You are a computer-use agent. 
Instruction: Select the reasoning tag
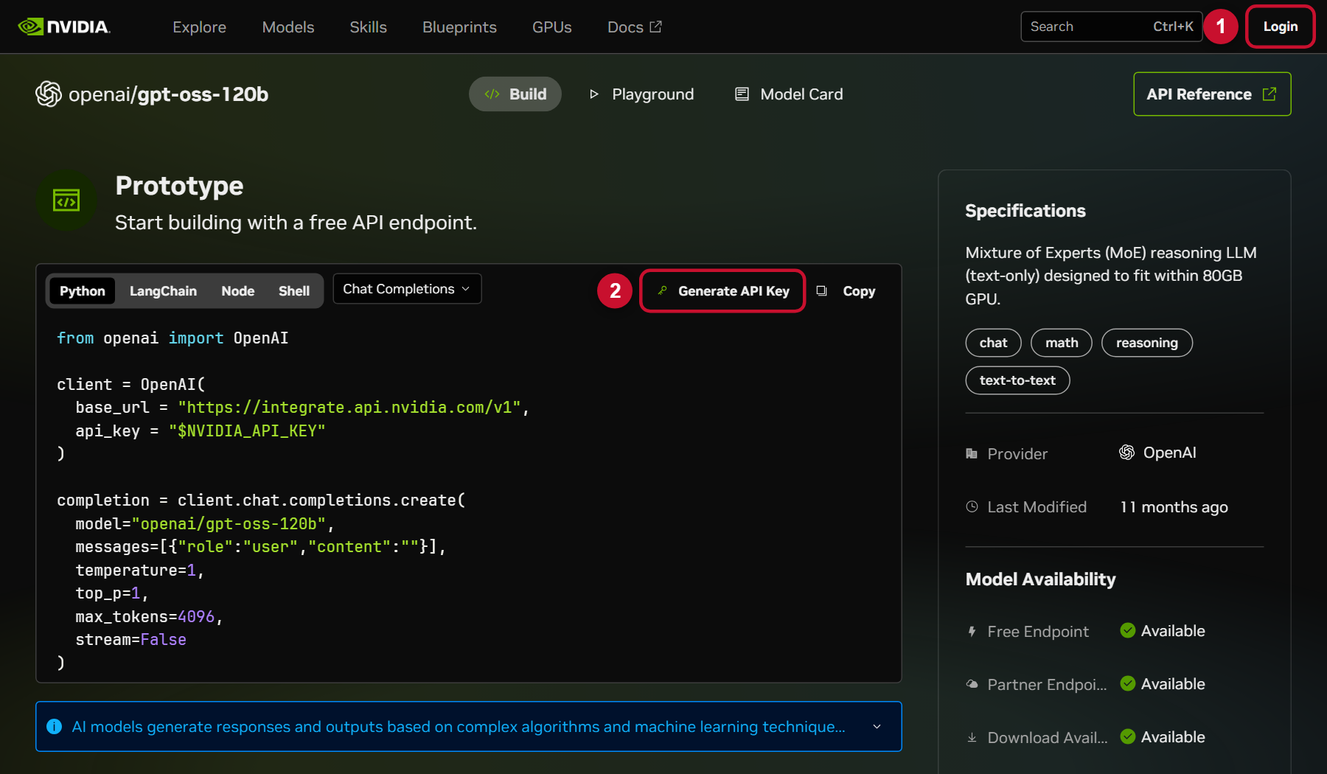coord(1147,343)
